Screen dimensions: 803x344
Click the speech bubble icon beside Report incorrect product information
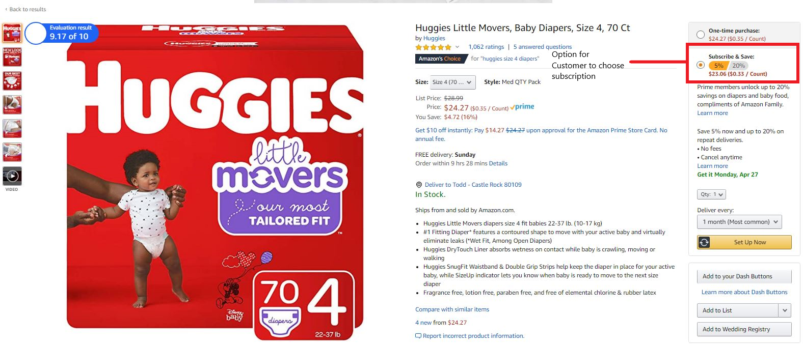pos(418,336)
